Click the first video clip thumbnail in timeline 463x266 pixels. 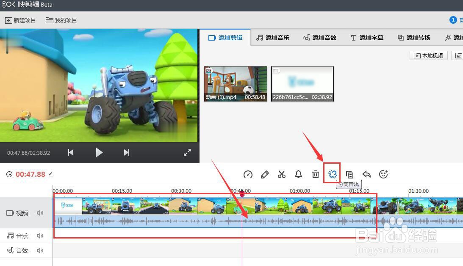point(68,206)
